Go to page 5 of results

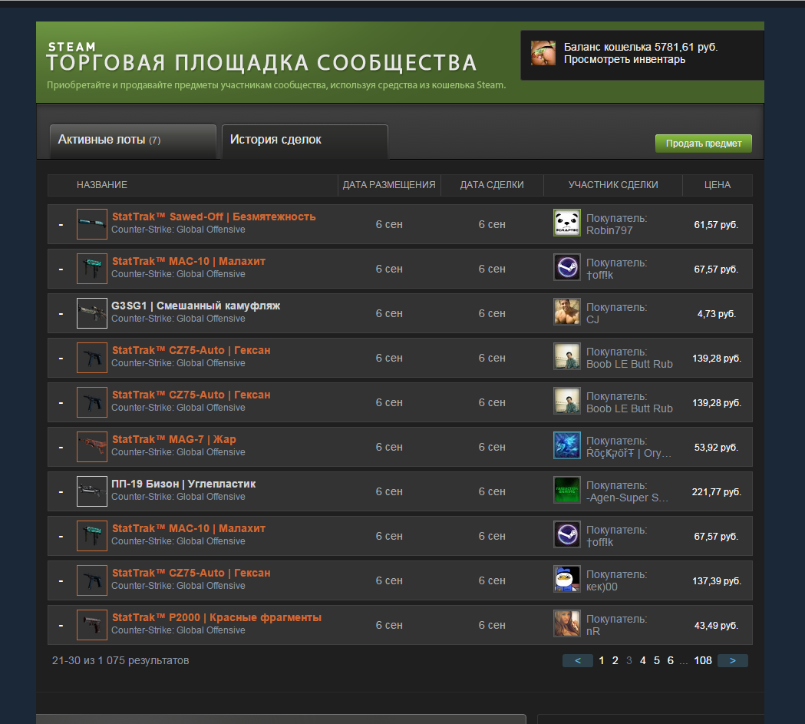pyautogui.click(x=657, y=661)
